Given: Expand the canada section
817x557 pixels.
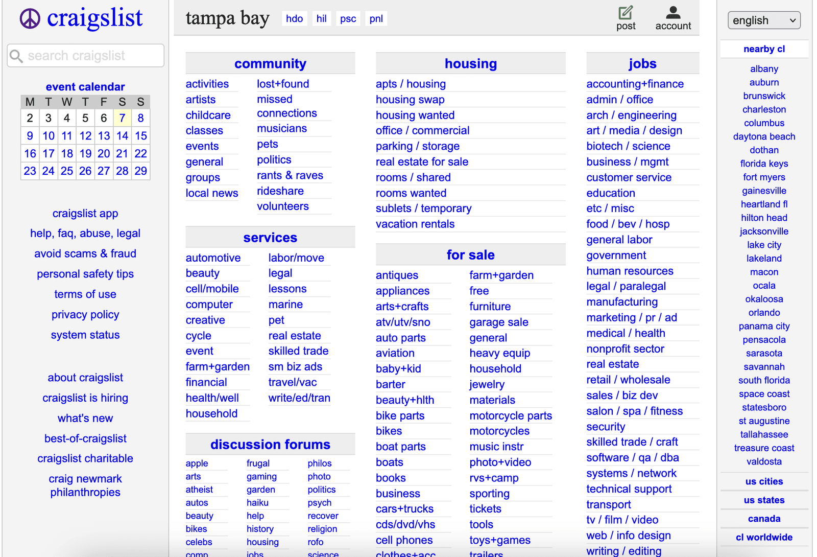Looking at the screenshot, I should click(x=764, y=519).
